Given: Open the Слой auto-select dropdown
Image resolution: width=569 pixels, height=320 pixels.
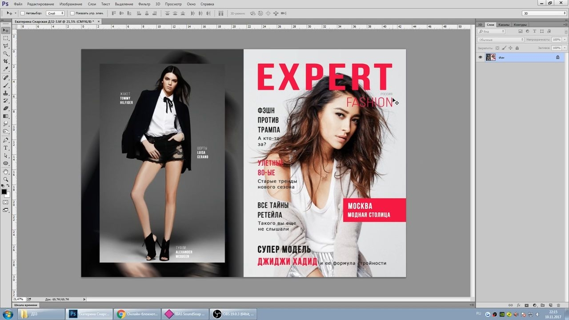Looking at the screenshot, I should pos(56,13).
